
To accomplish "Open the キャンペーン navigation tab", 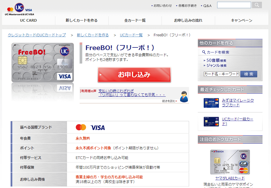I will point(242,20).
